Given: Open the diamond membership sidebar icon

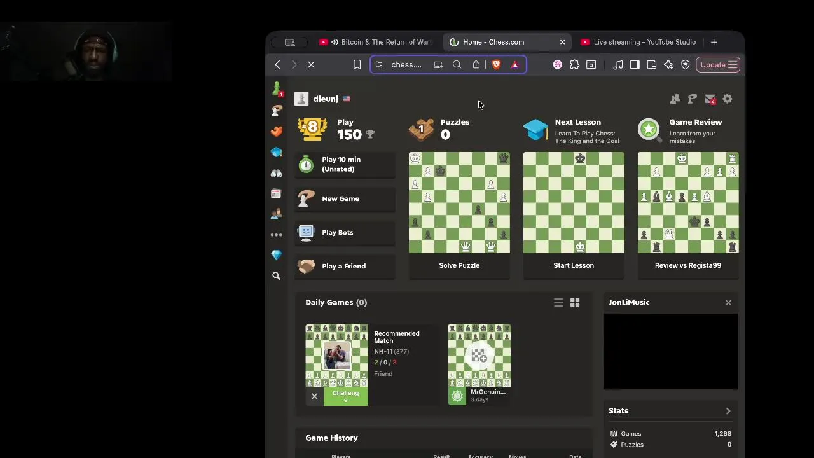Looking at the screenshot, I should coord(276,254).
